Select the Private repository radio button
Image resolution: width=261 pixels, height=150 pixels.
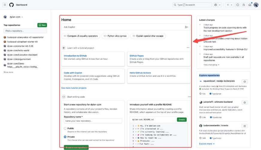(65, 137)
